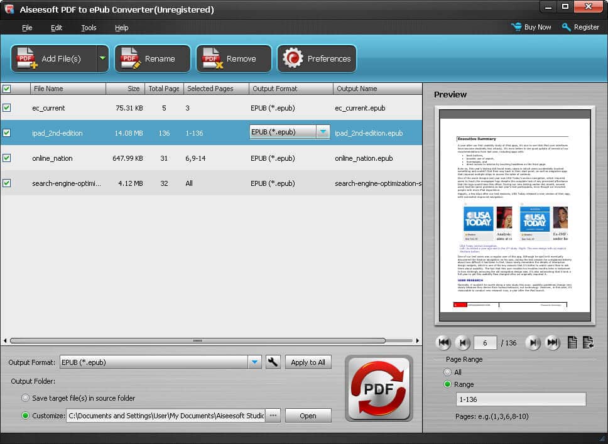
Task: Sort by File Name column header
Action: point(68,89)
